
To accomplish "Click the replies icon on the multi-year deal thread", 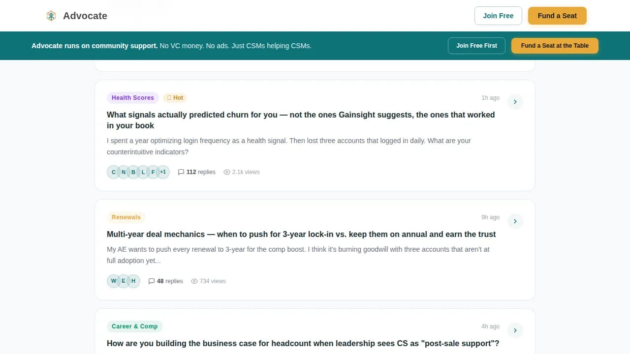I will coord(152,281).
